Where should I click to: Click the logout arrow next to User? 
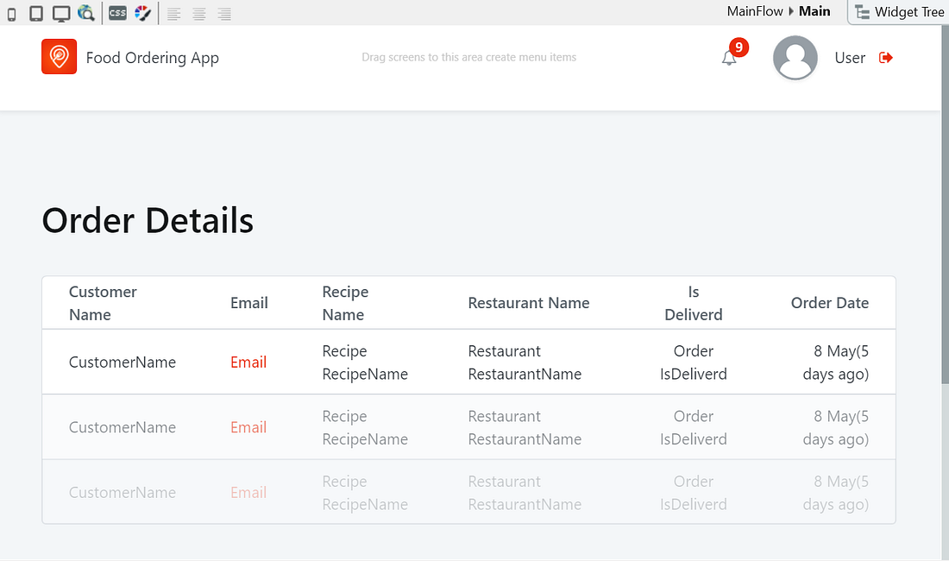pos(885,58)
